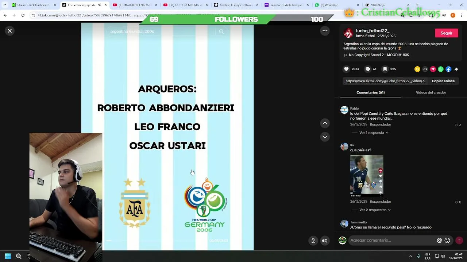The width and height of the screenshot is (467, 262).
Task: Open Tom medio's commenter name
Action: 358,222
